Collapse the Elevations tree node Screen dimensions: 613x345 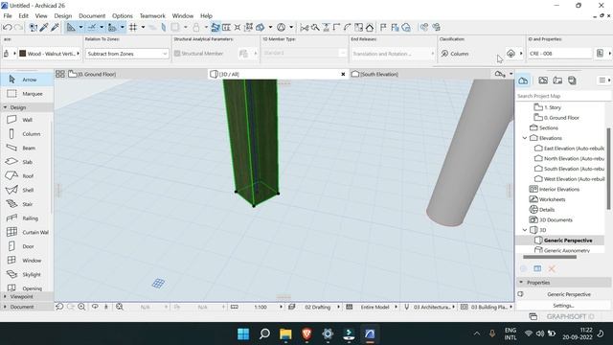tap(525, 138)
